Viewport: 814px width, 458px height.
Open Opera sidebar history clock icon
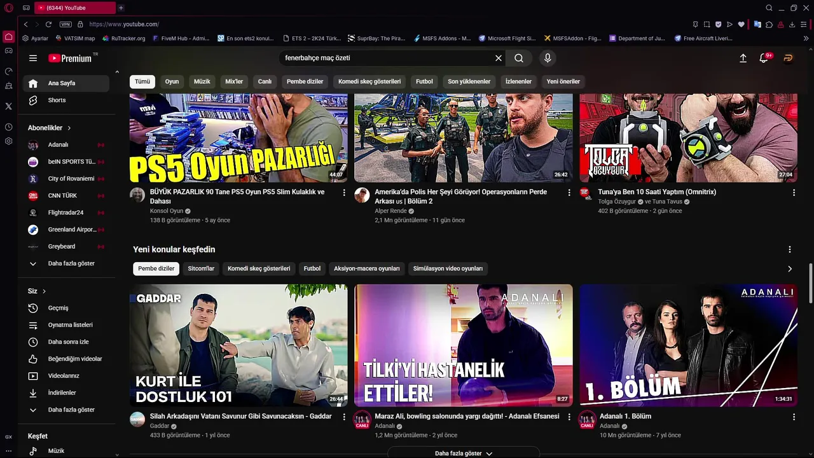[9, 127]
